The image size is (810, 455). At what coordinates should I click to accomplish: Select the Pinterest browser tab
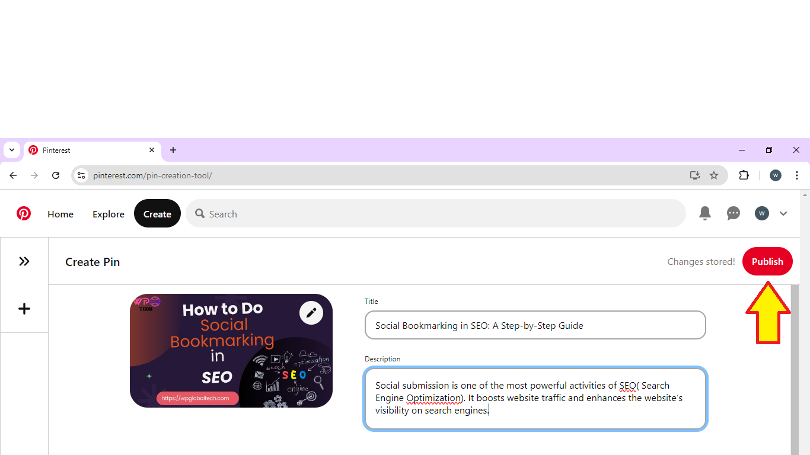(x=93, y=150)
